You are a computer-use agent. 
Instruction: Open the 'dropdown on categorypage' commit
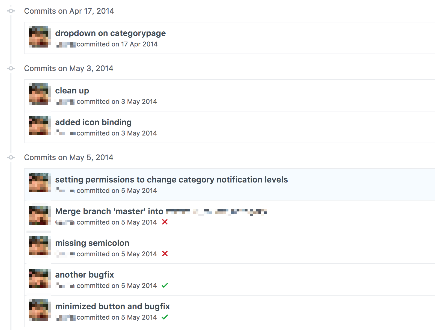point(110,33)
